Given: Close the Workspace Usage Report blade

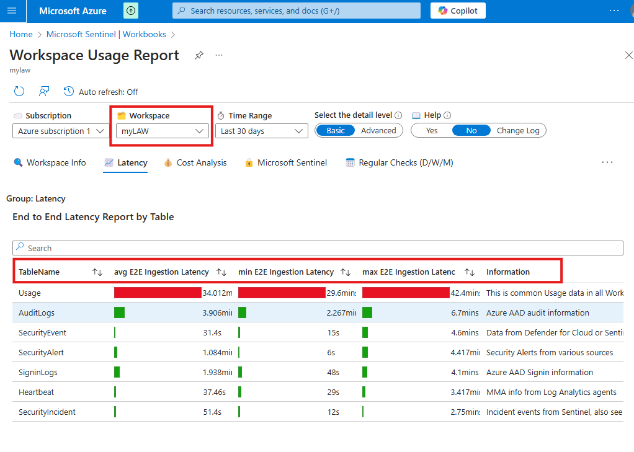Looking at the screenshot, I should 628,55.
